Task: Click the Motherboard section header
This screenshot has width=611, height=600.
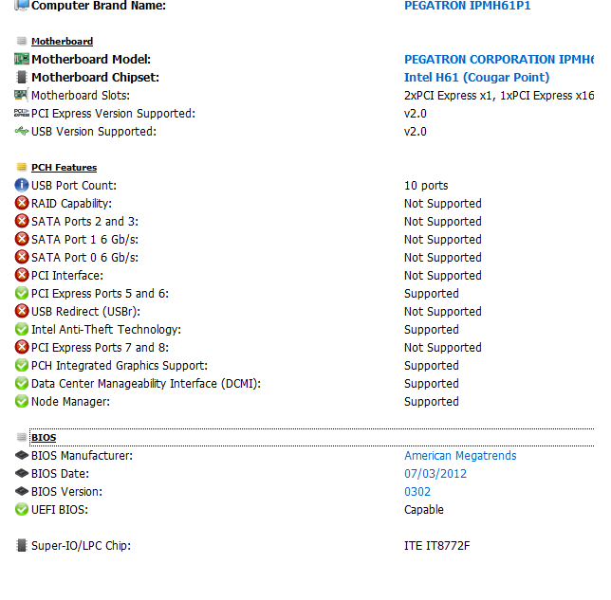Action: pos(62,42)
